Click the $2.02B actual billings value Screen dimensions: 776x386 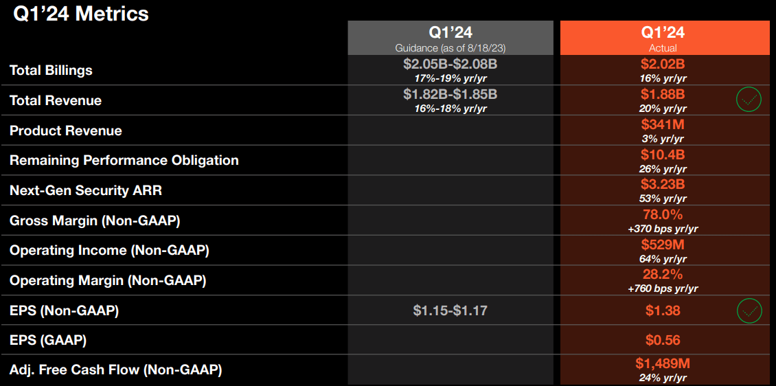click(663, 64)
